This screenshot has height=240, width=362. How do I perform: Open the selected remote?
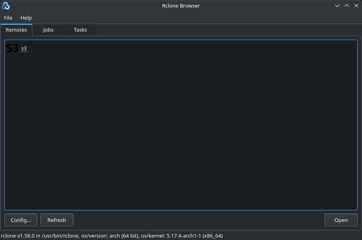click(341, 220)
